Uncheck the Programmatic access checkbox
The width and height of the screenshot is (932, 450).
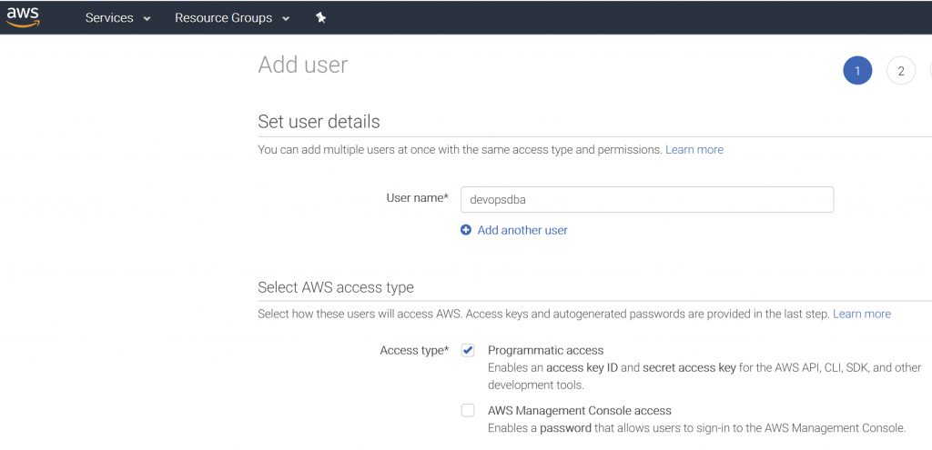coord(468,350)
